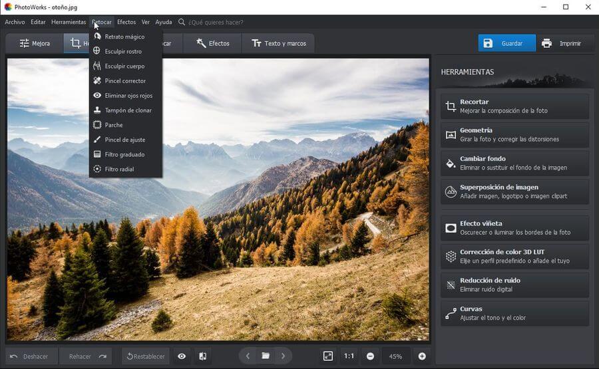Click the Eliminar ojos rojos eye icon
This screenshot has width=599, height=369.
coord(97,95)
